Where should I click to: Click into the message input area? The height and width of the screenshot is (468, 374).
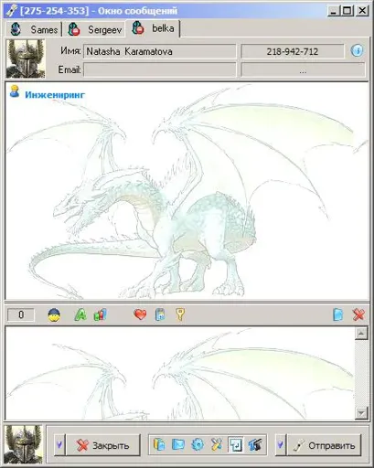pyautogui.click(x=180, y=373)
